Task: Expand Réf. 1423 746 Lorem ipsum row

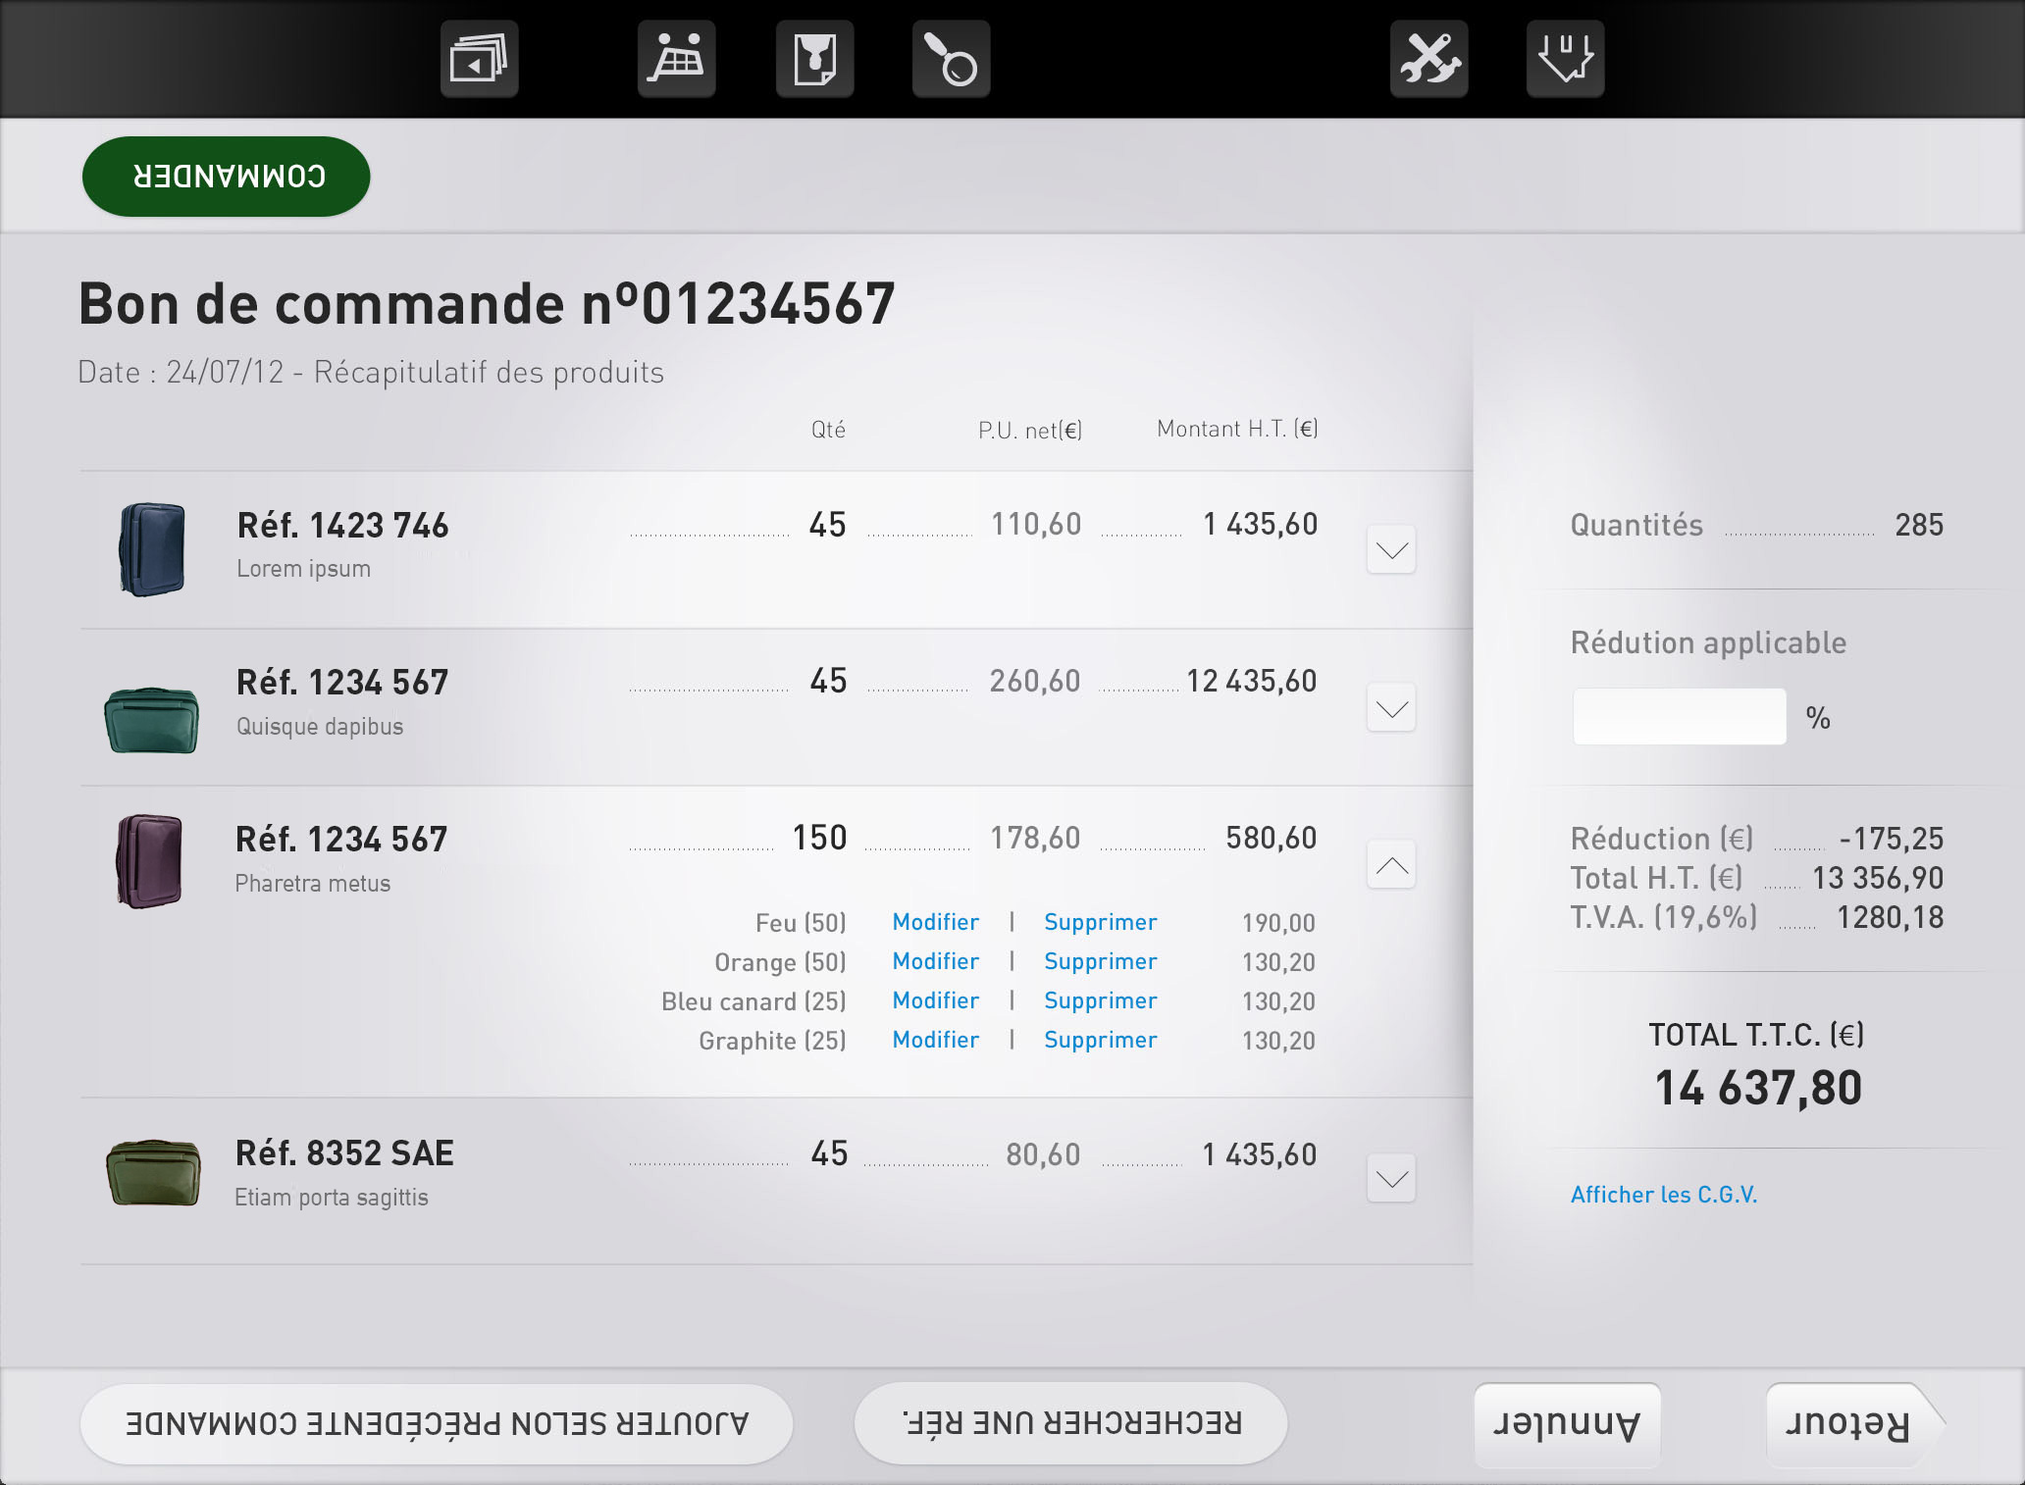Action: [1391, 550]
